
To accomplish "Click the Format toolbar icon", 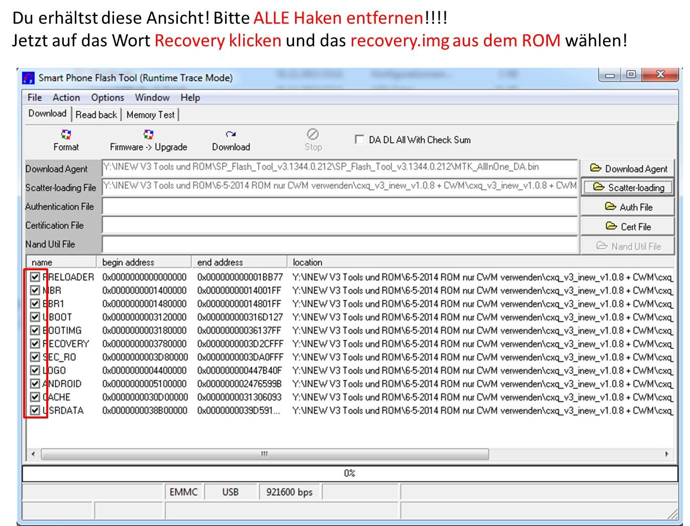I will click(x=66, y=135).
